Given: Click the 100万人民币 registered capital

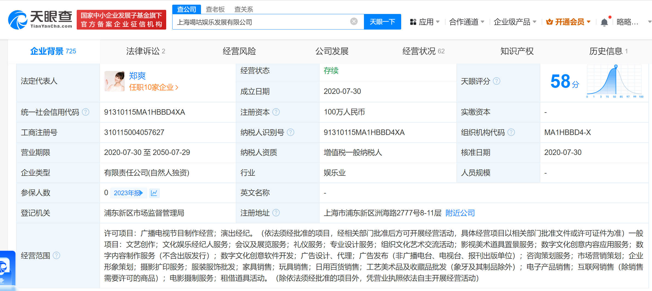Looking at the screenshot, I should 344,112.
